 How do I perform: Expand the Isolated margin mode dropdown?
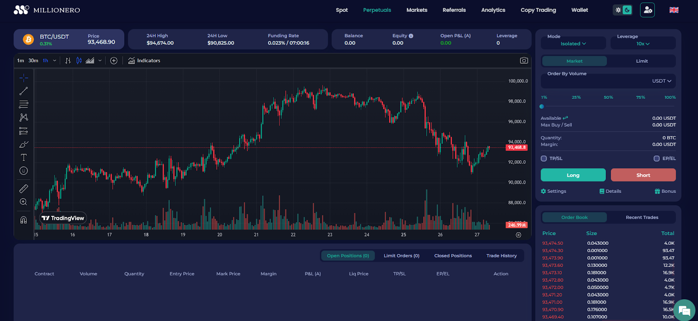point(573,44)
